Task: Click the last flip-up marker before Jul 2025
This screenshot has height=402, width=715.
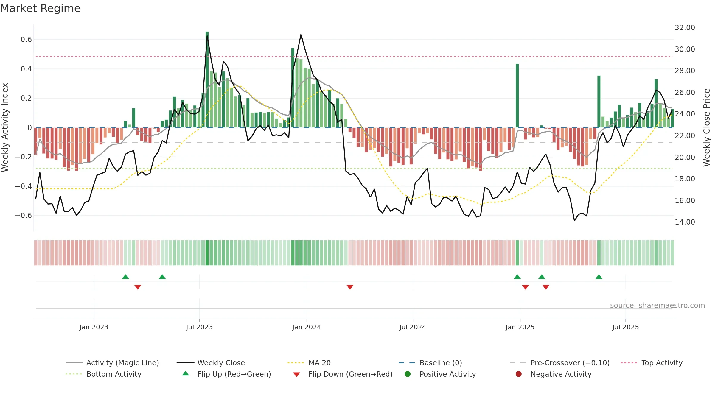Action: pyautogui.click(x=599, y=277)
